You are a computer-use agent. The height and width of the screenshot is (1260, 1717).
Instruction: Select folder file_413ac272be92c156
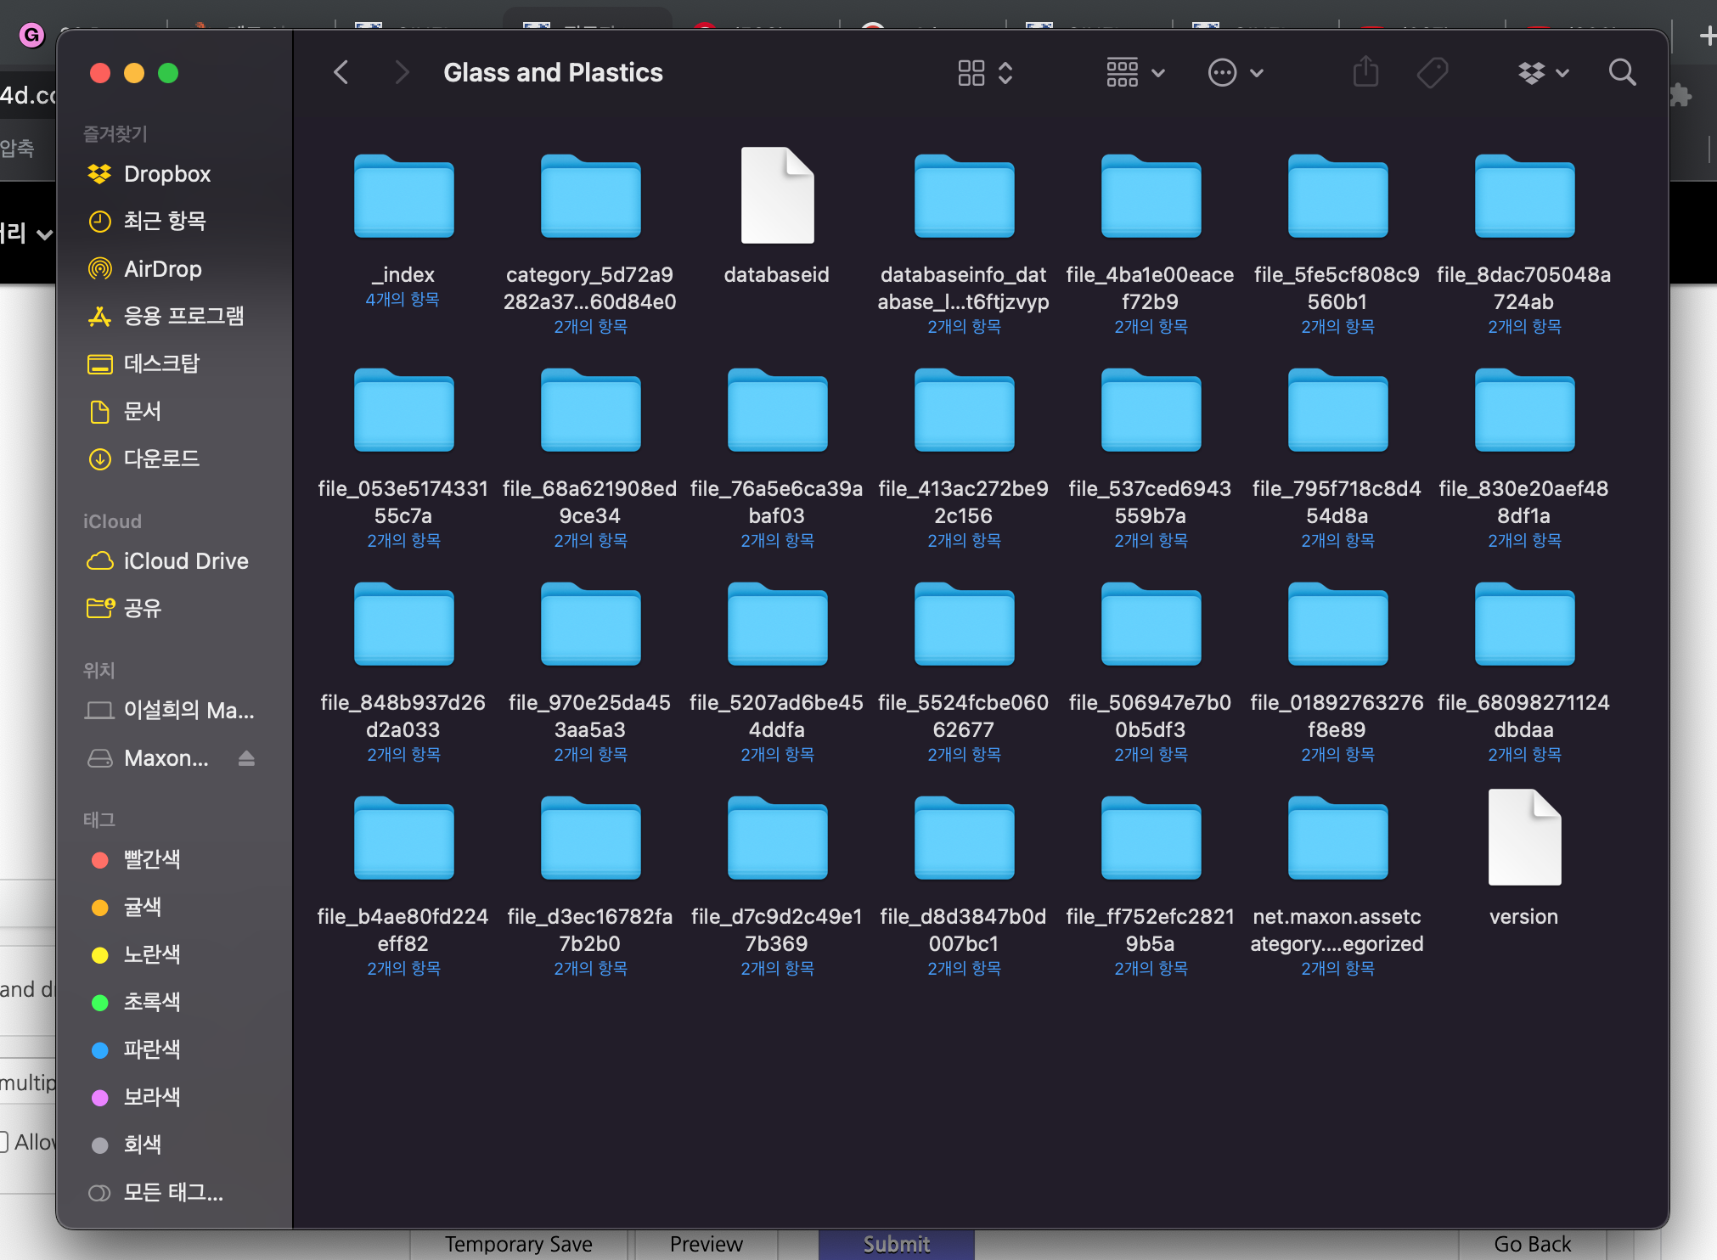click(964, 411)
